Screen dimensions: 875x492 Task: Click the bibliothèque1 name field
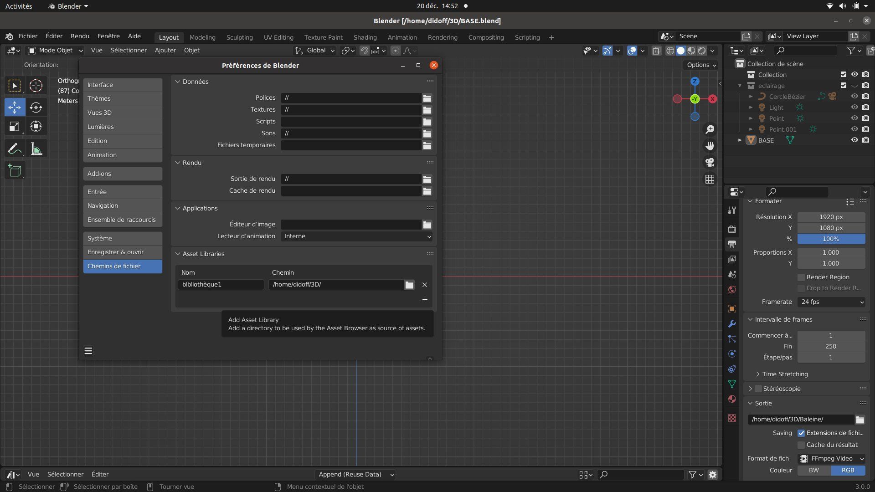[221, 285]
